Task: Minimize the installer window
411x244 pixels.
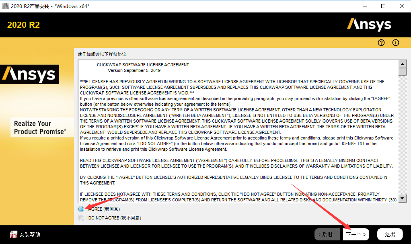Action: (x=364, y=6)
